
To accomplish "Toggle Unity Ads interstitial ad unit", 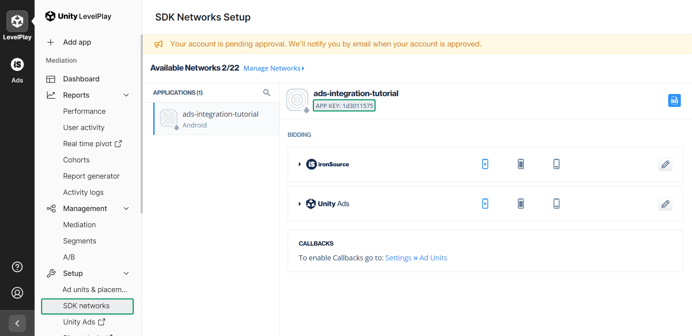I will pyautogui.click(x=521, y=204).
